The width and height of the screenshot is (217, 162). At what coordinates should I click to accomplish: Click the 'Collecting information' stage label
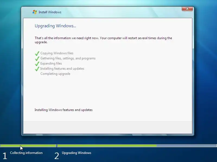point(26,153)
